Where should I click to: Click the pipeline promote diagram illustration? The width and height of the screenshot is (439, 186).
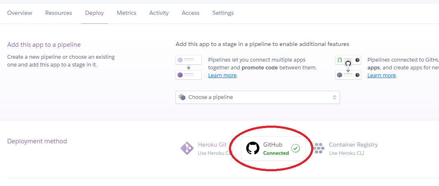point(189,67)
